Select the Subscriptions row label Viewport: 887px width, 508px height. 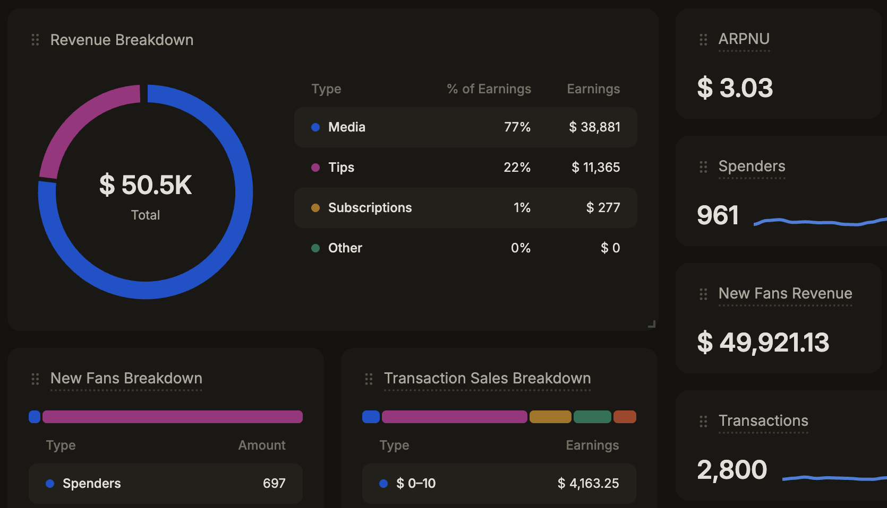[x=370, y=208]
